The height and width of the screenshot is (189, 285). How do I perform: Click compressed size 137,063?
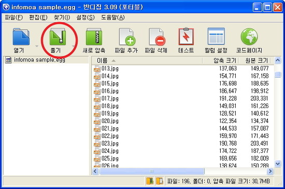pos(228,69)
